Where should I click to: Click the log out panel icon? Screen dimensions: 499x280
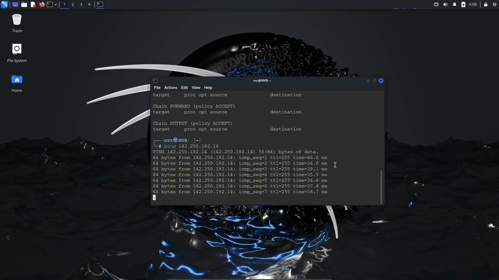(494, 4)
